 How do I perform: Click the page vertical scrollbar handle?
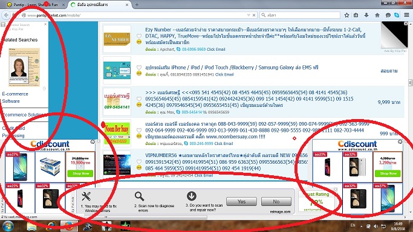tap(411, 83)
